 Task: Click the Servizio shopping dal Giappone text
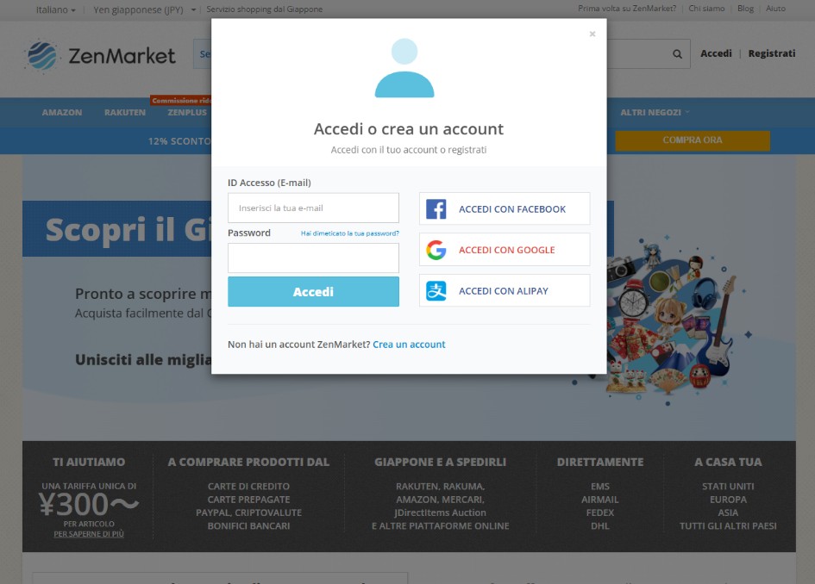click(x=264, y=9)
